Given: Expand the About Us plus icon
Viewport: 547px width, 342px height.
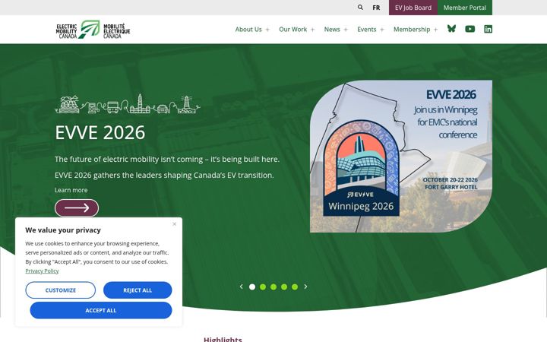Looking at the screenshot, I should (x=267, y=30).
